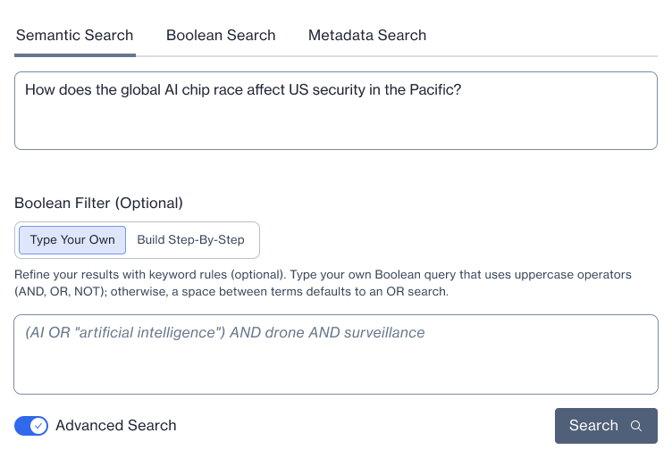Click the "(AND, OR, NOT)" operators hint

pyautogui.click(x=59, y=291)
